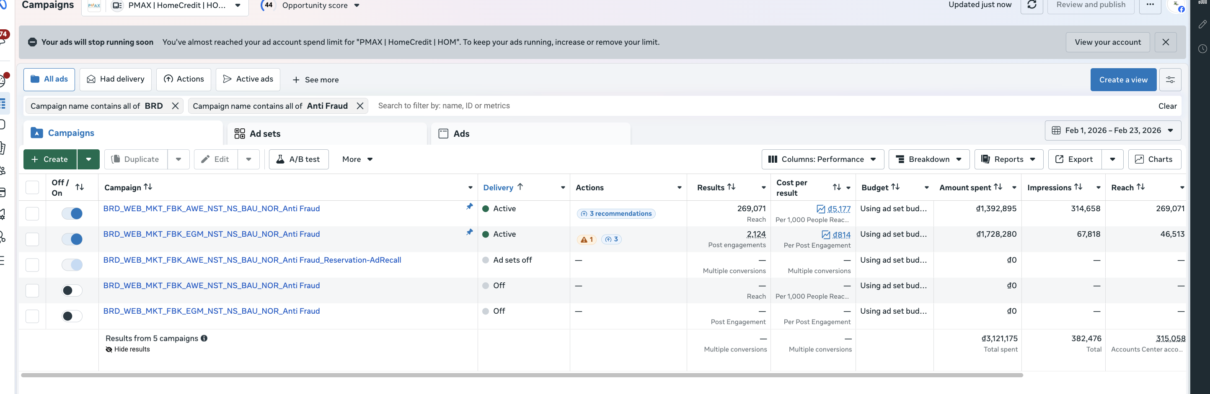Click the pin icon on first campaign row
Image resolution: width=1210 pixels, height=394 pixels.
pyautogui.click(x=469, y=207)
